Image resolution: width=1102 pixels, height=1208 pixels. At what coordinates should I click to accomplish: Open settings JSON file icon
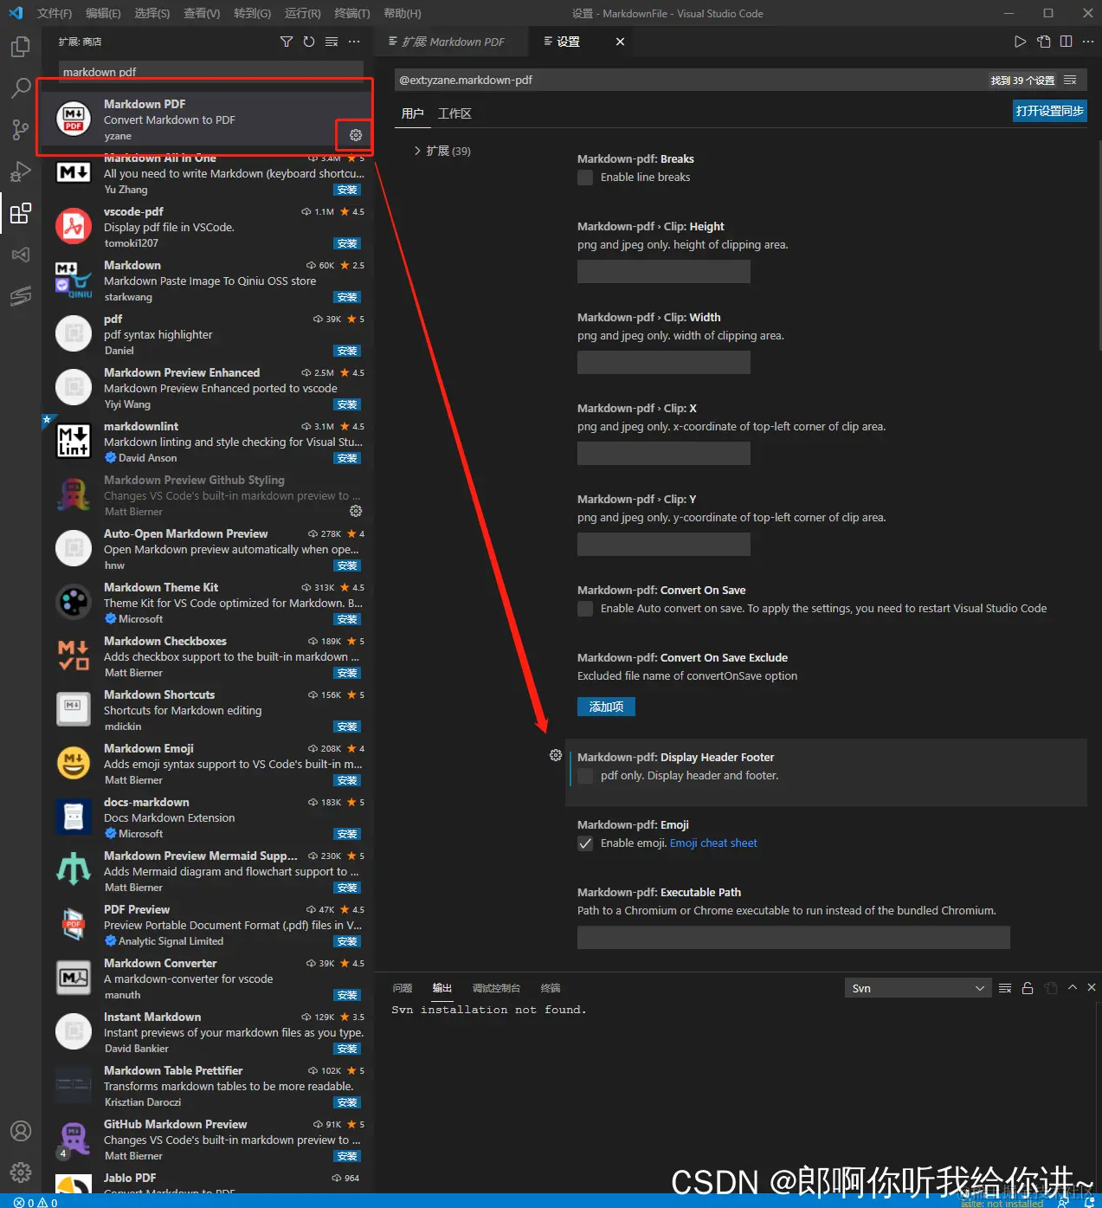tap(1044, 42)
